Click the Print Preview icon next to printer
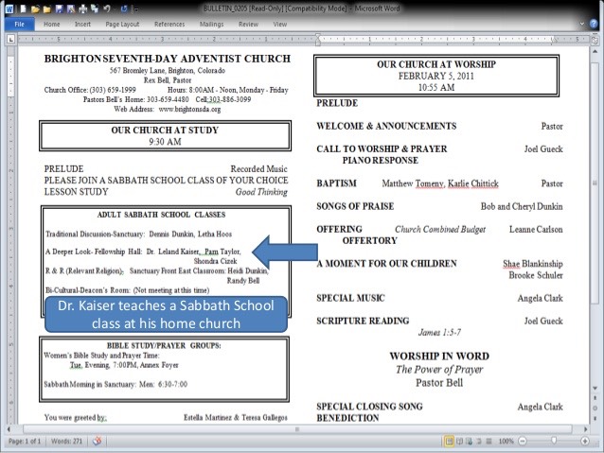604x453 pixels. (x=95, y=9)
